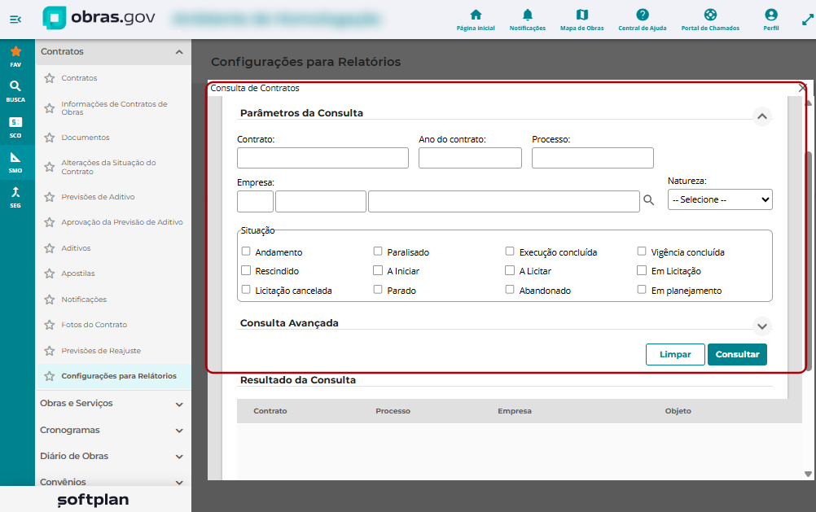The height and width of the screenshot is (512, 816).
Task: Click the obras.gov logo
Action: [x=99, y=18]
